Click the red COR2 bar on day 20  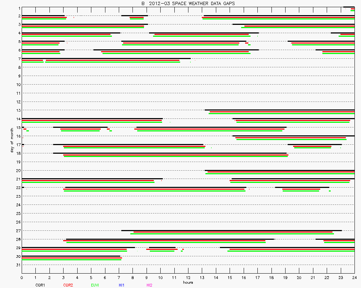pos(281,172)
